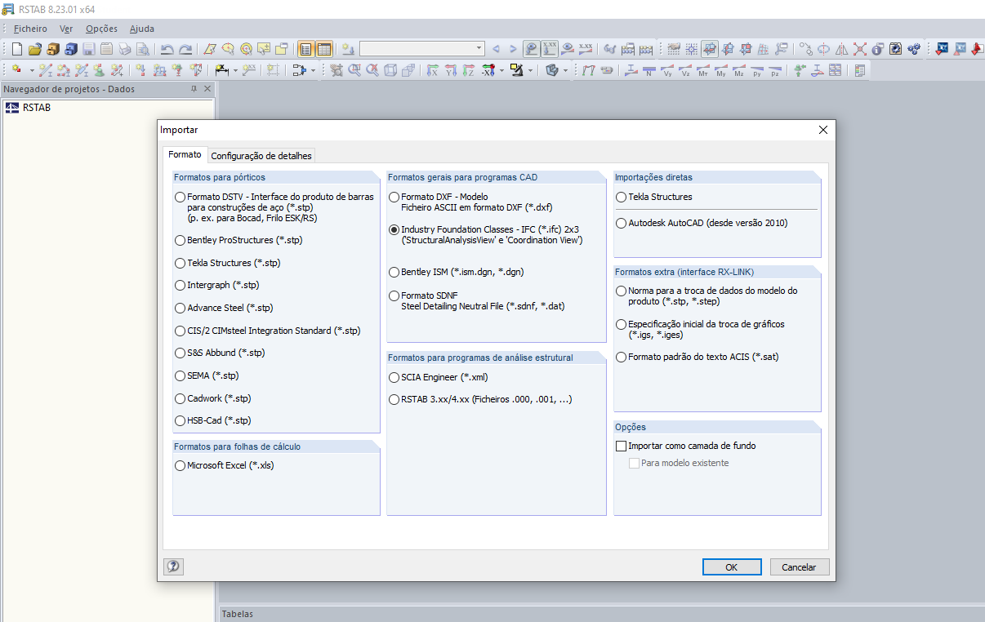Open the Ajuda menu

[141, 29]
